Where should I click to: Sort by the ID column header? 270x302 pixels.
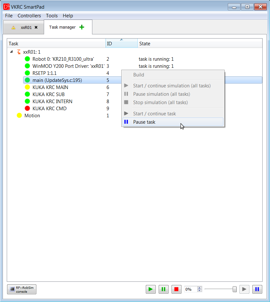(122, 43)
